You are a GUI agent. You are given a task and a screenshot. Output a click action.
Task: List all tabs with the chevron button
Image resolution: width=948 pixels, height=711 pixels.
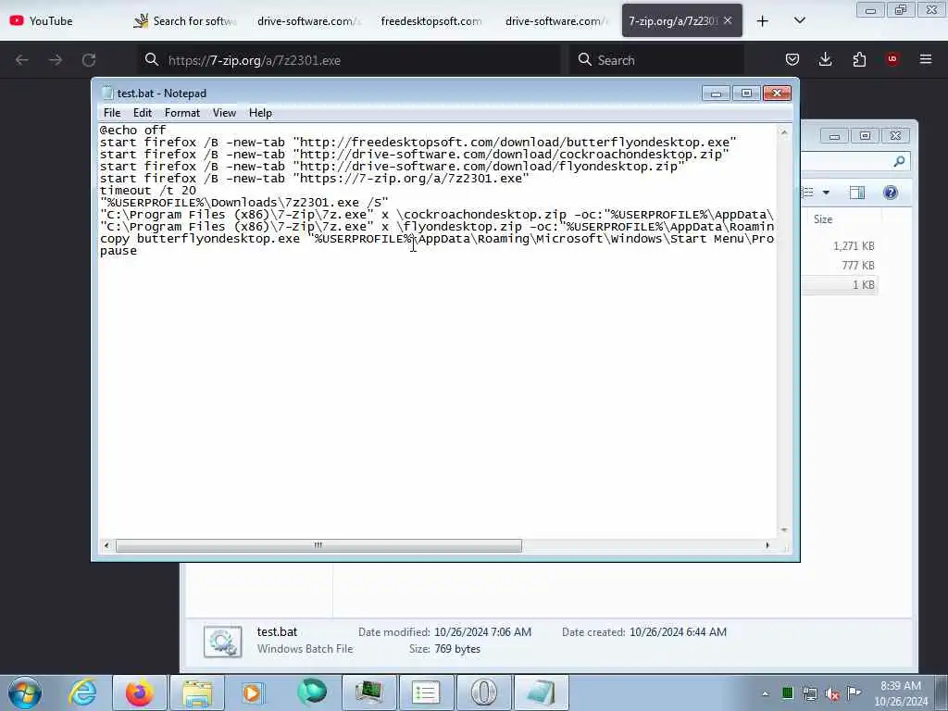click(x=799, y=20)
